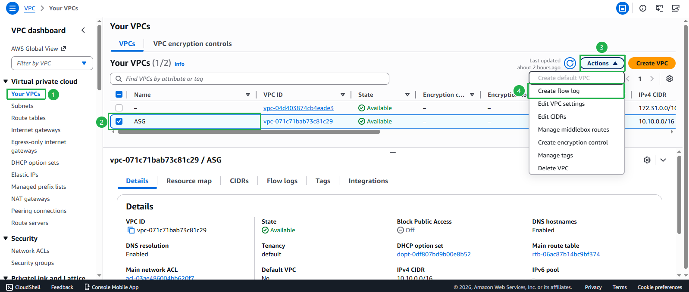Open the Resource map tab
This screenshot has height=292, width=689.
click(x=189, y=181)
